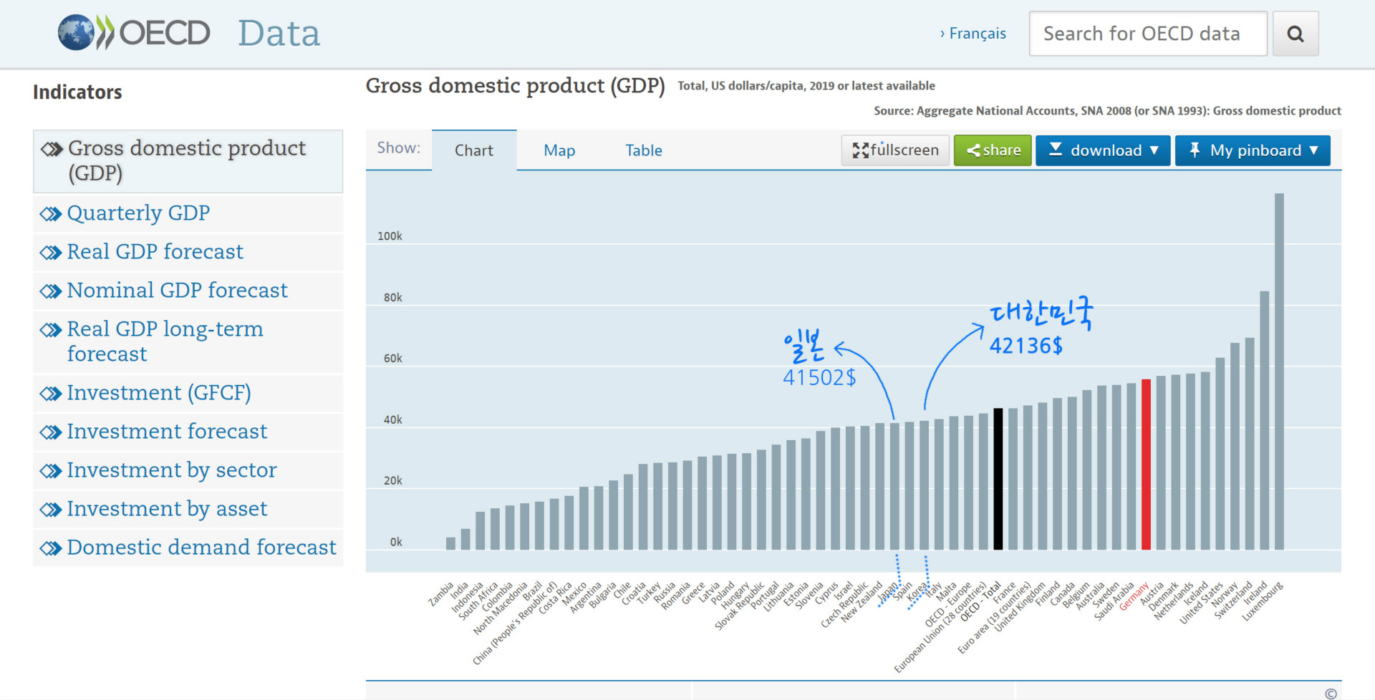Open the download dropdown arrow
The height and width of the screenshot is (700, 1375).
(1154, 150)
